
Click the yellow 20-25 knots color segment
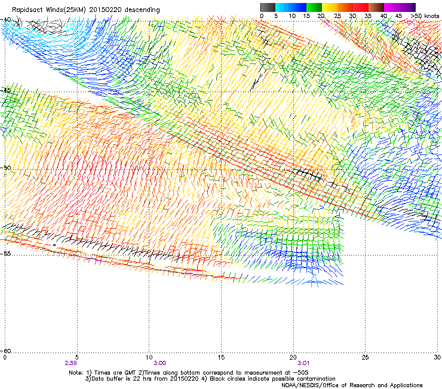[x=330, y=8]
